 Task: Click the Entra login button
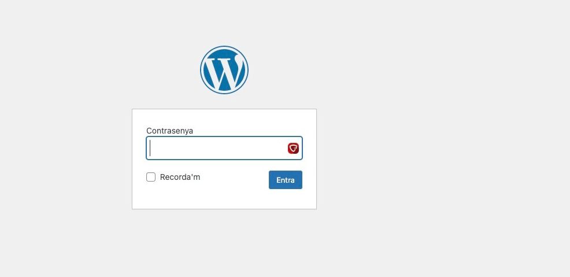(286, 180)
